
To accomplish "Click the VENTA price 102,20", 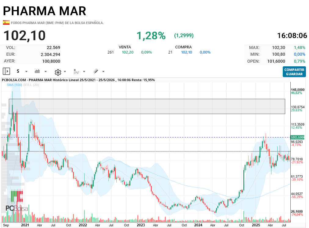I will [x=128, y=52].
